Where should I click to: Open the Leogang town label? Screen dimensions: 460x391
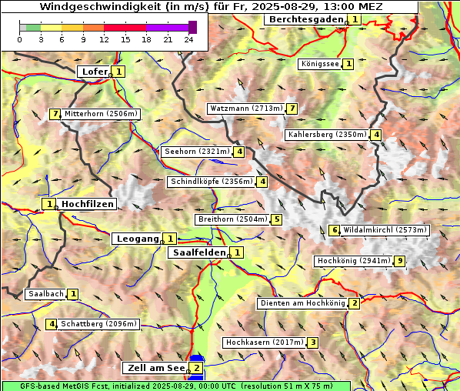pos(137,239)
